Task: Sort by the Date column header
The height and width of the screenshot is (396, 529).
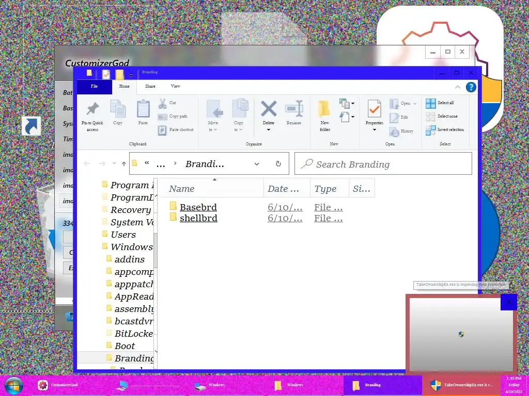Action: [287, 189]
